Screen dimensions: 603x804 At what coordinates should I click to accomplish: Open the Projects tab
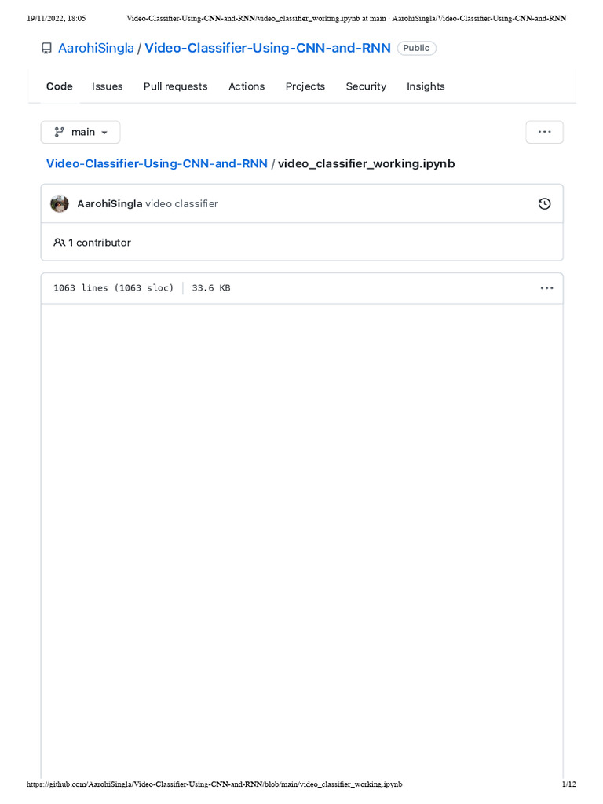click(x=305, y=86)
